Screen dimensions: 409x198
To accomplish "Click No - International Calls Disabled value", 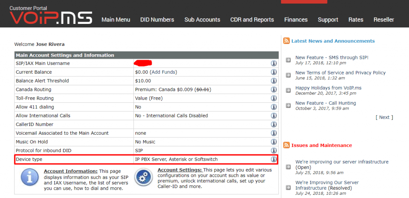I will [x=171, y=116].
